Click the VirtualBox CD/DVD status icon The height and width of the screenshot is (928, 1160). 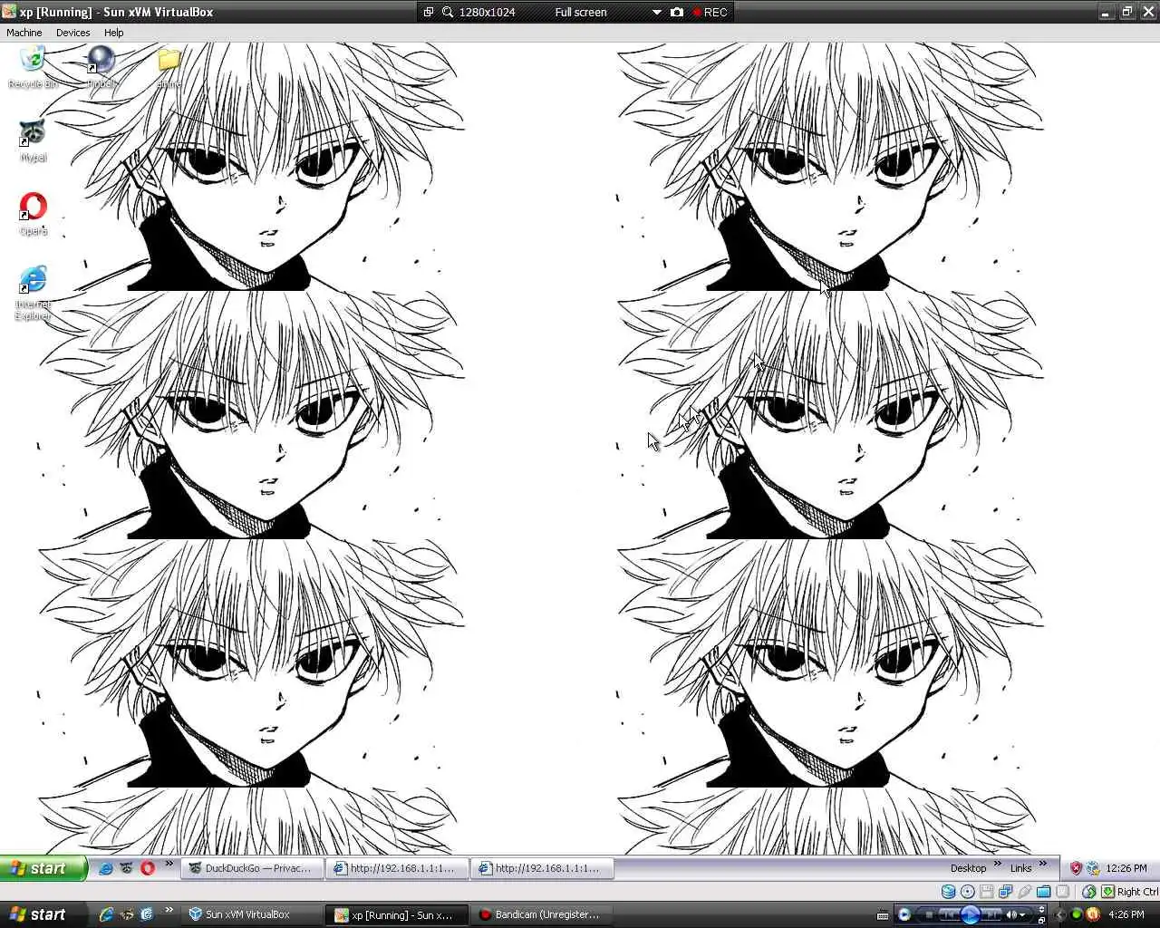pyautogui.click(x=967, y=892)
